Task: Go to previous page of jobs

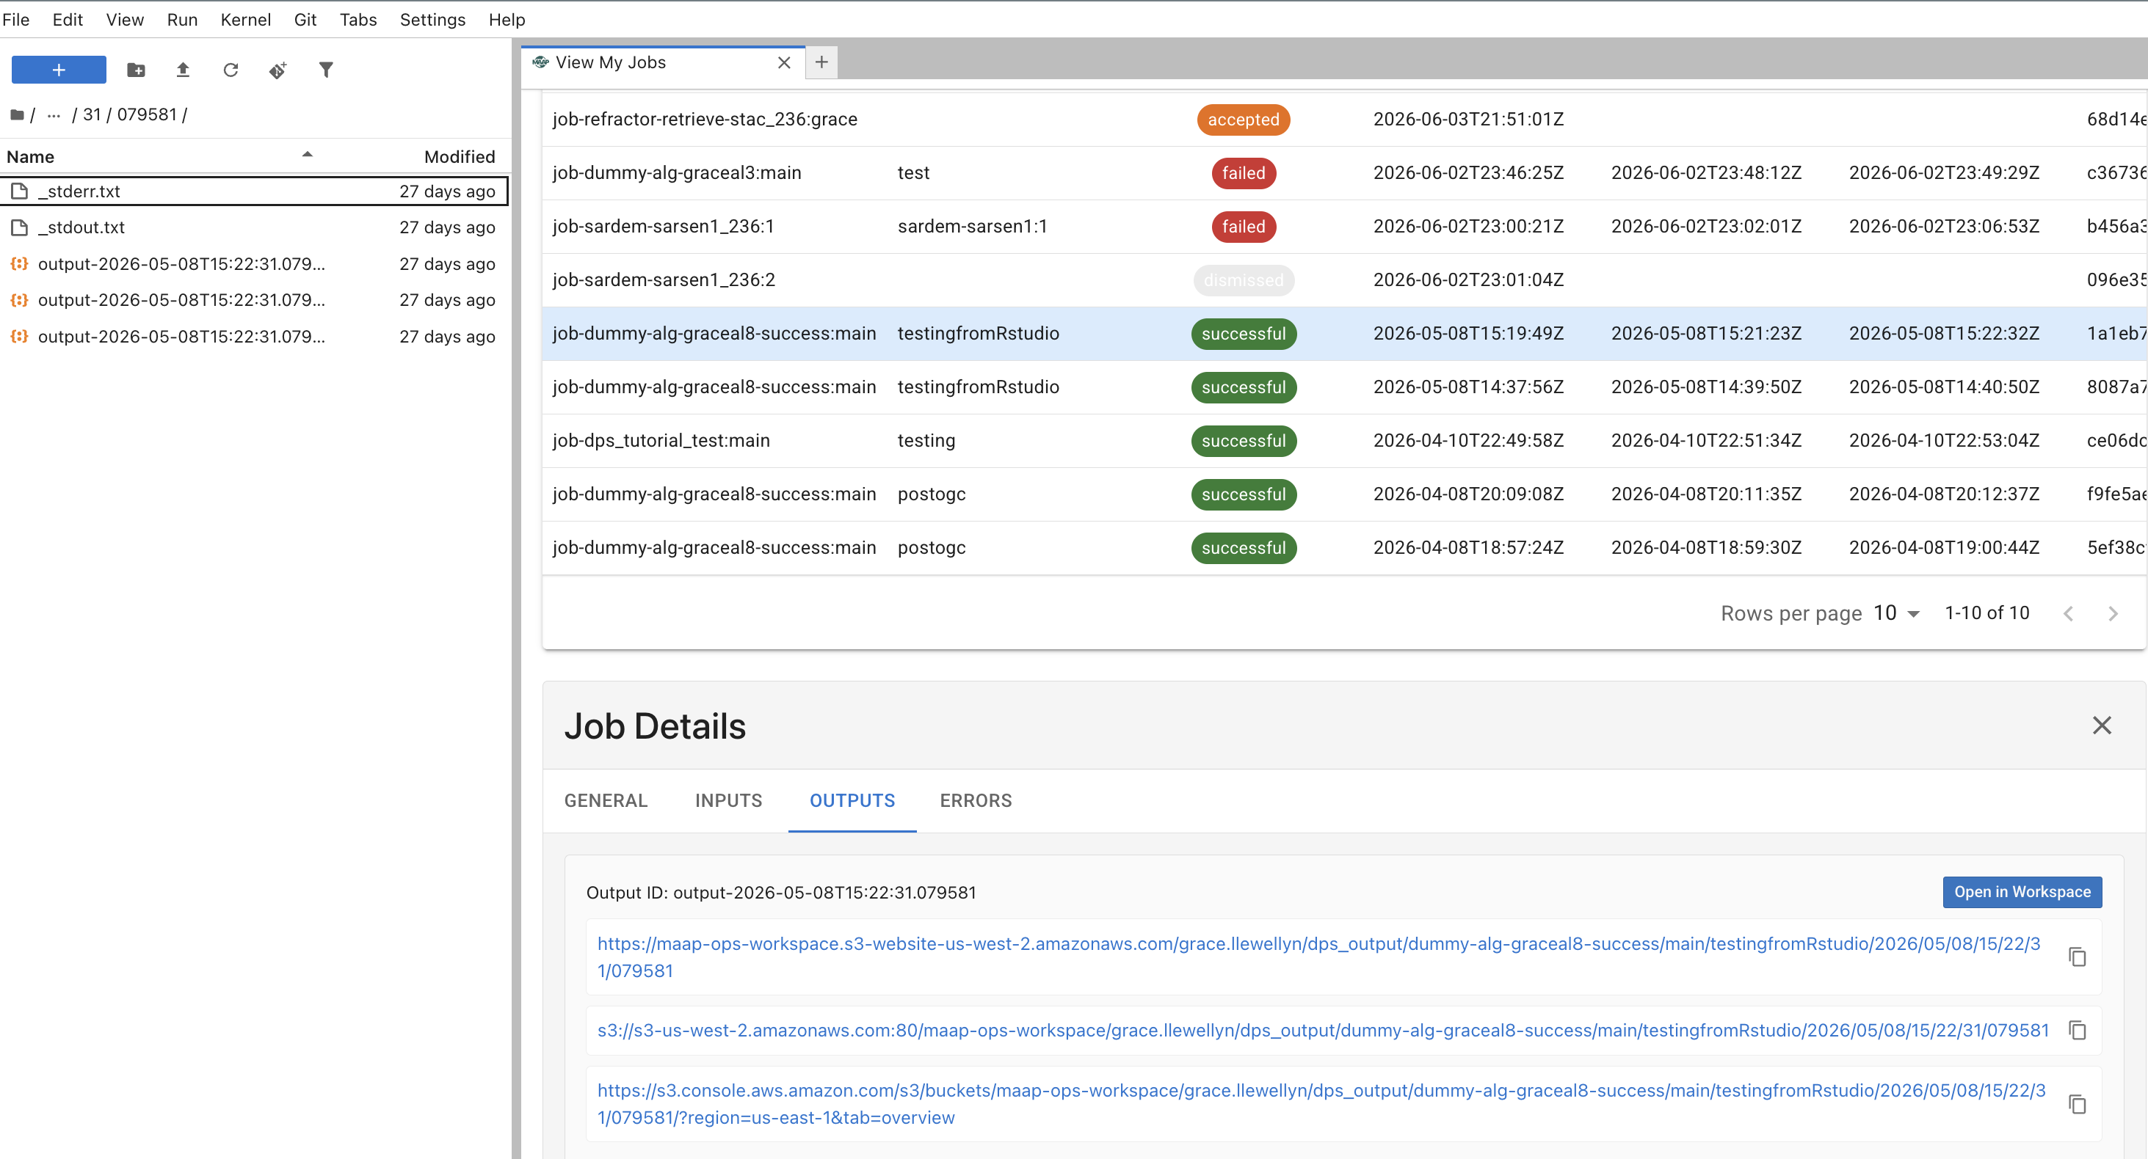Action: 2068,613
